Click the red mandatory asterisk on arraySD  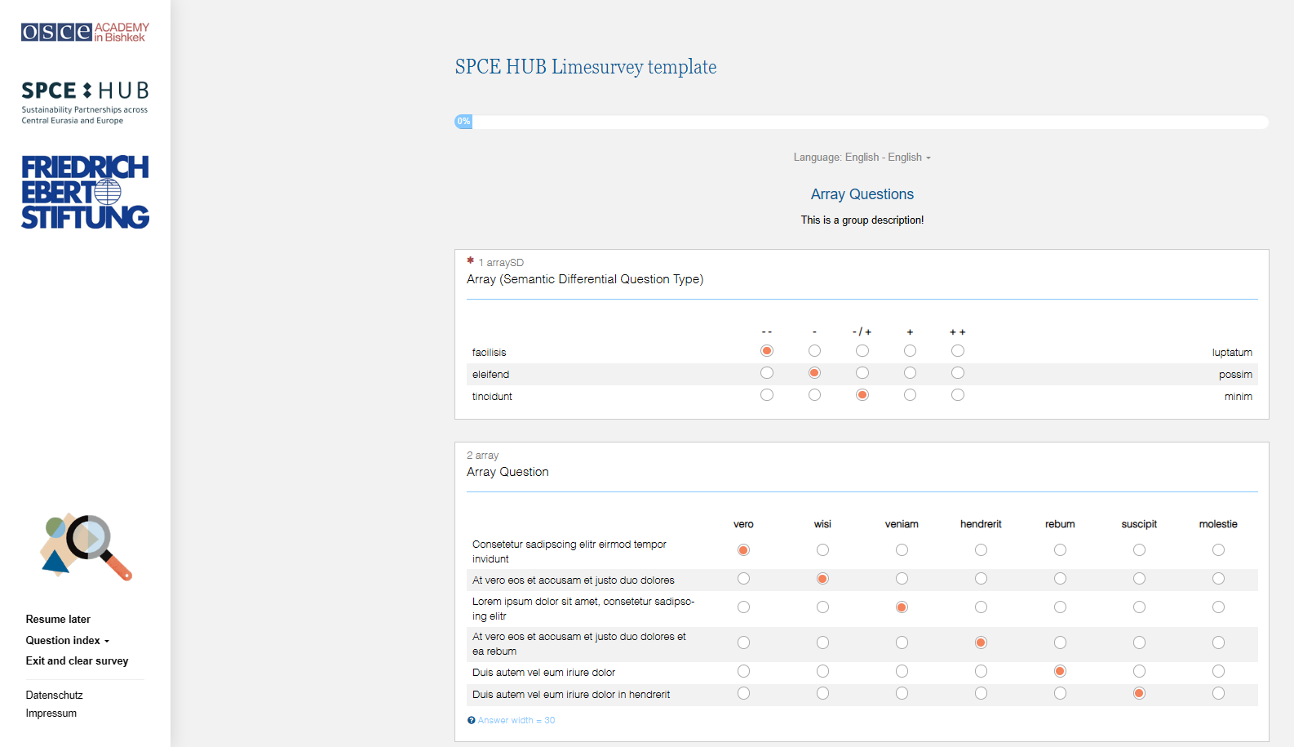[470, 261]
